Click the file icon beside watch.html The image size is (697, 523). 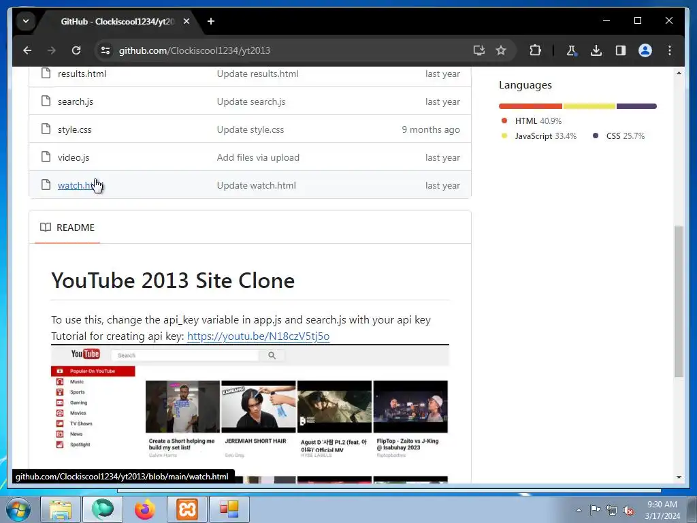(x=46, y=185)
